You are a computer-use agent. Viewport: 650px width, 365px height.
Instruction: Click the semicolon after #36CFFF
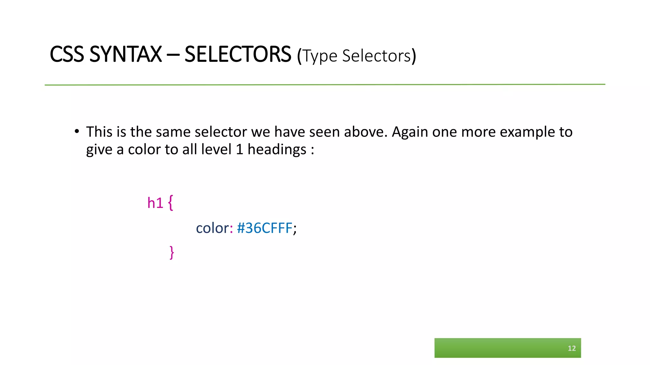(295, 229)
